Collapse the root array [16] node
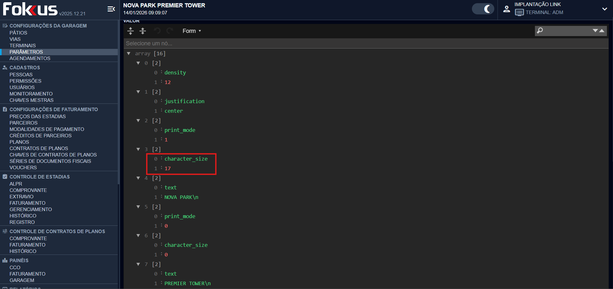The height and width of the screenshot is (289, 613). [129, 54]
